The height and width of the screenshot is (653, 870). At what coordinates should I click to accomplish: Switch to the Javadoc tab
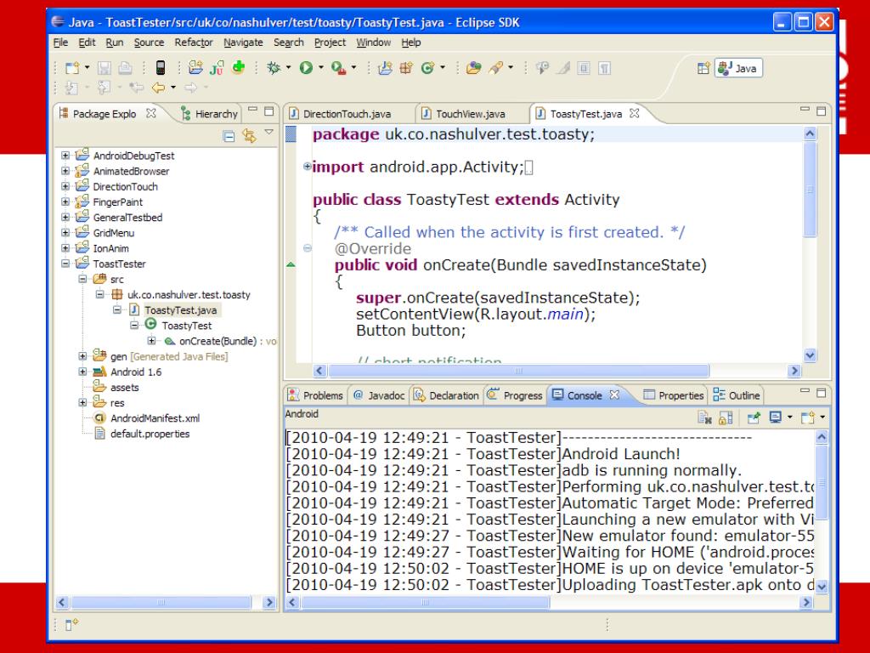point(380,395)
